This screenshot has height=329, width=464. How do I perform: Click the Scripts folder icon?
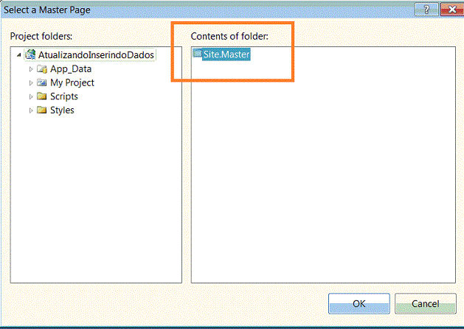[x=42, y=96]
